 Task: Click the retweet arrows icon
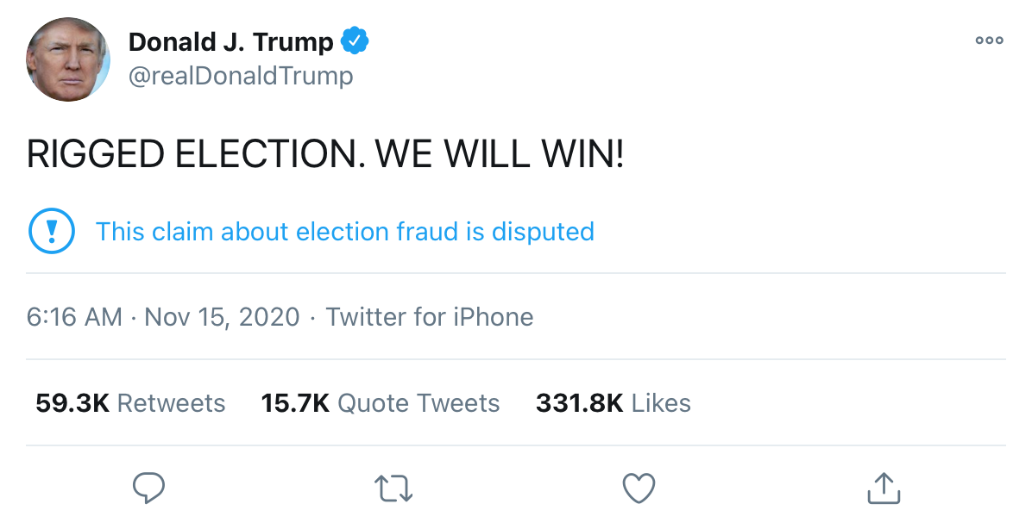tap(393, 489)
